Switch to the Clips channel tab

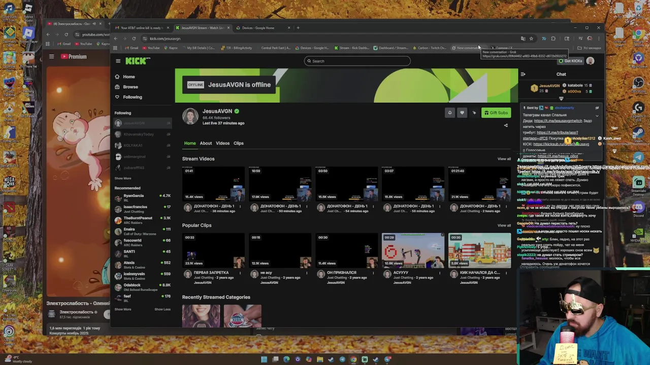click(x=239, y=143)
